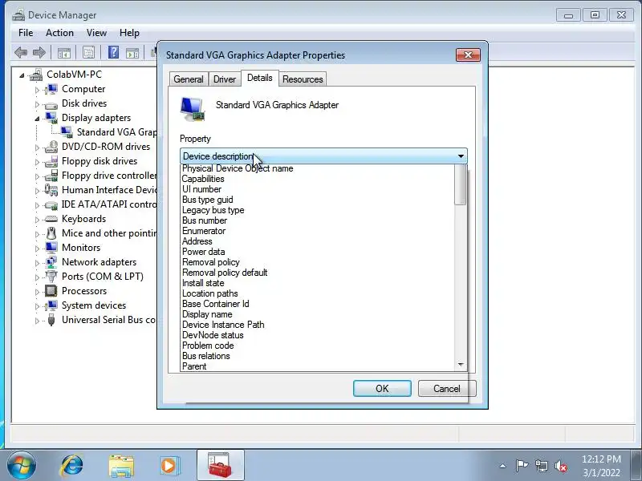The image size is (642, 481).
Task: Click the OK button
Action: click(x=382, y=389)
